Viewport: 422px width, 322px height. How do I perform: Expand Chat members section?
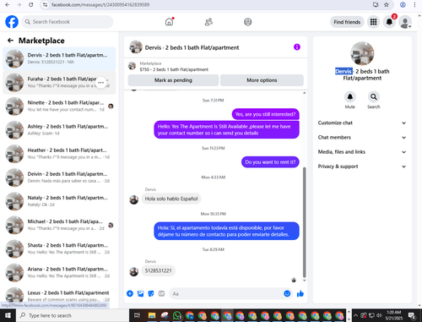pos(362,138)
